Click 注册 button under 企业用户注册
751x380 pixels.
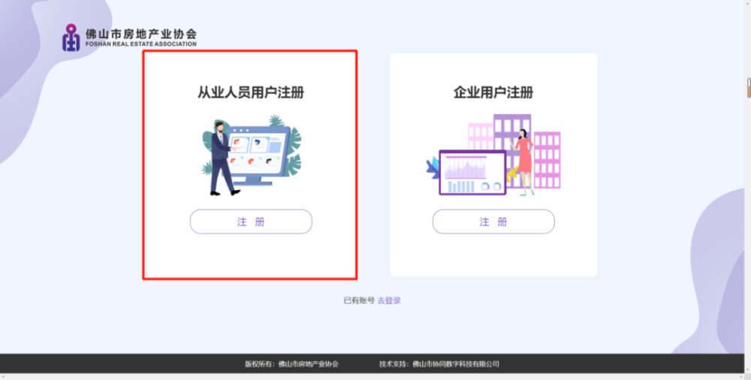[x=493, y=222]
